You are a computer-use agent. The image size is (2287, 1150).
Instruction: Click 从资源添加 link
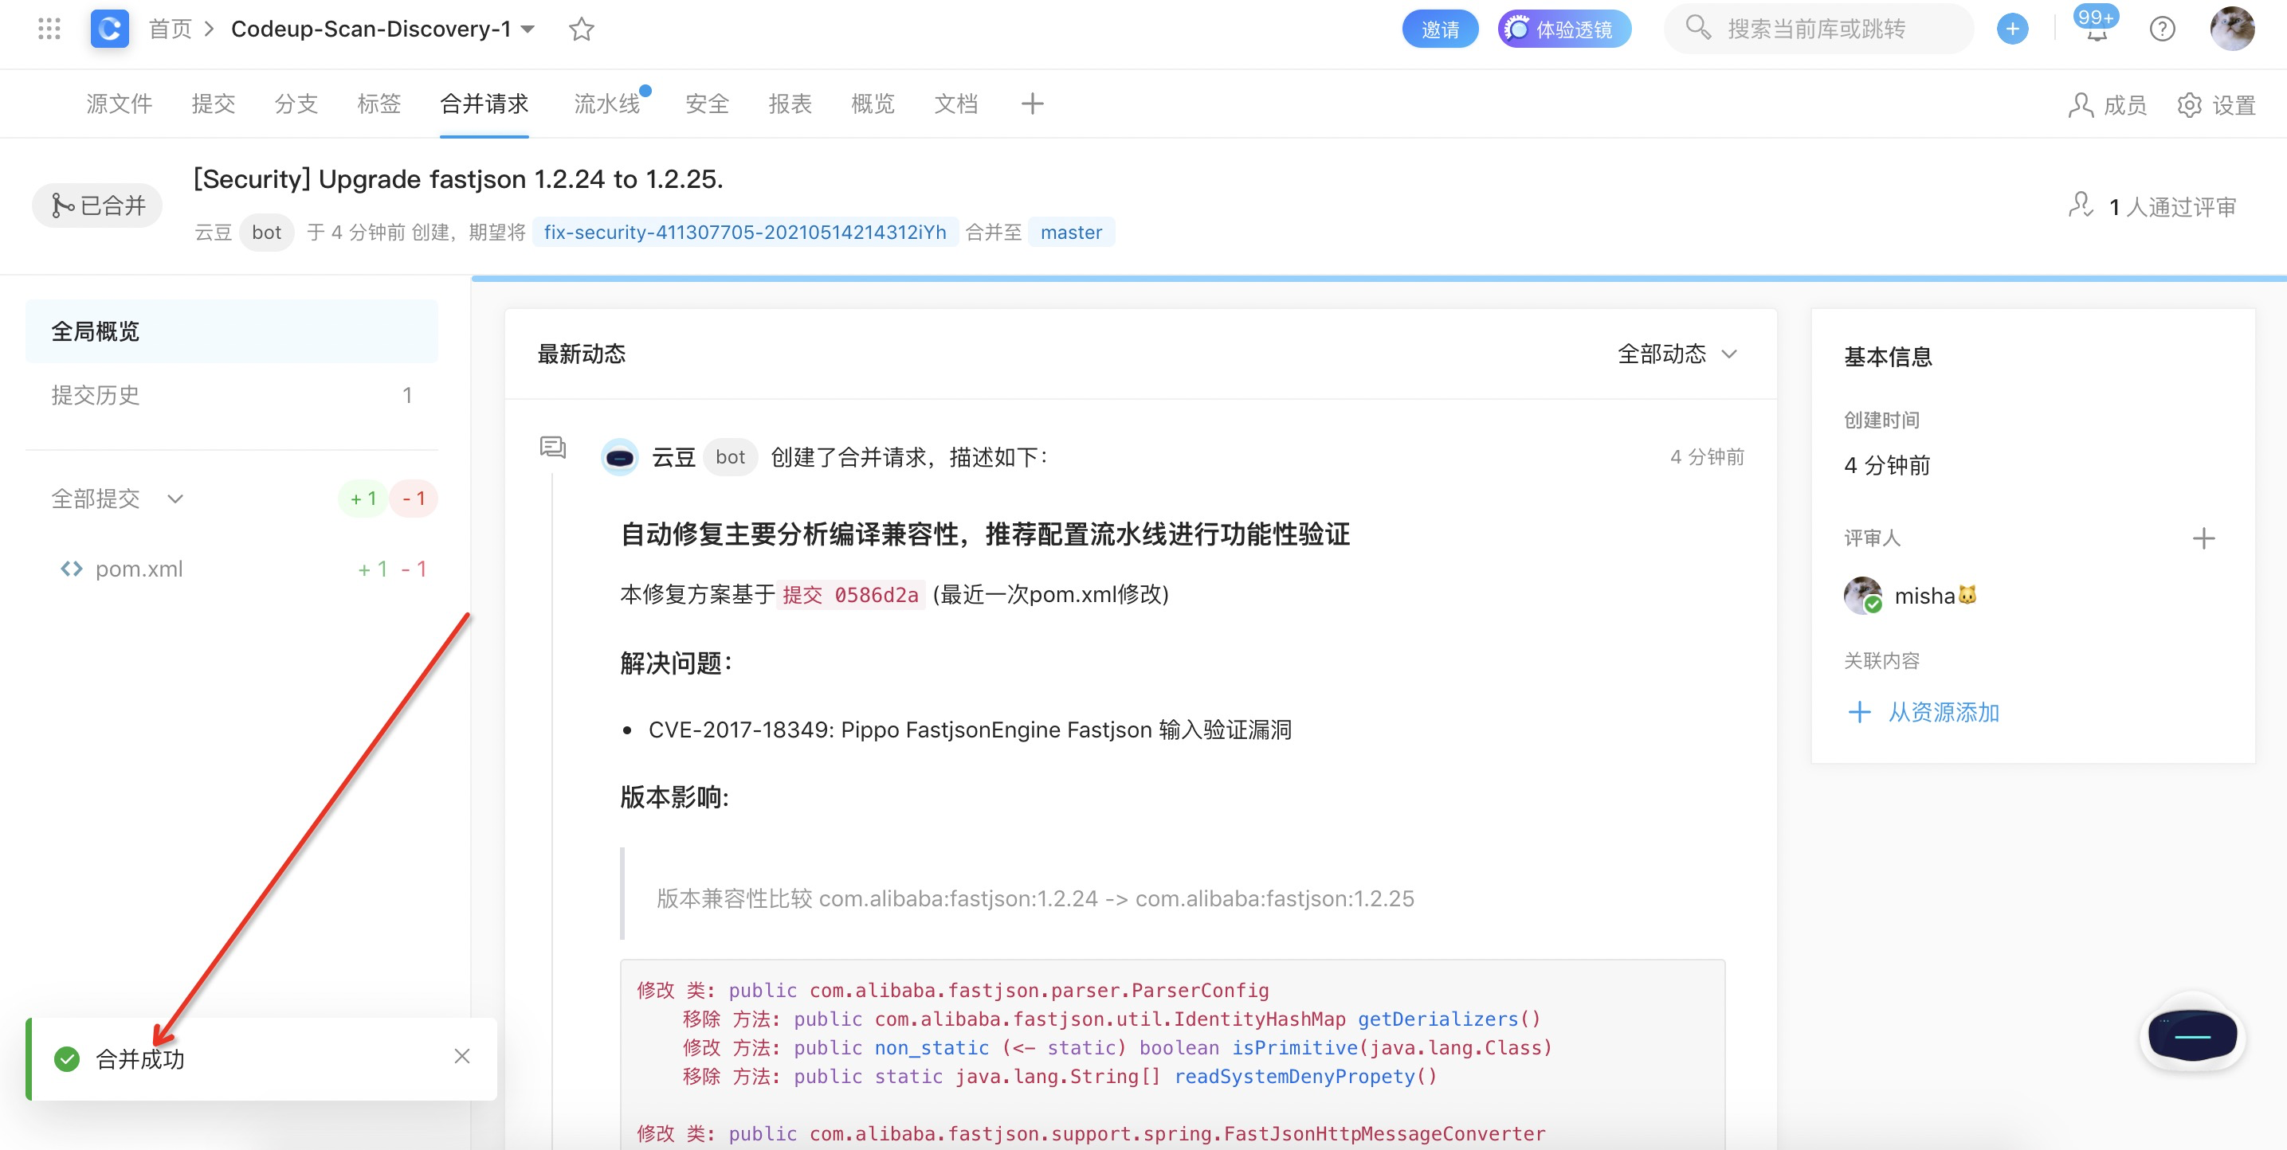(x=1944, y=713)
